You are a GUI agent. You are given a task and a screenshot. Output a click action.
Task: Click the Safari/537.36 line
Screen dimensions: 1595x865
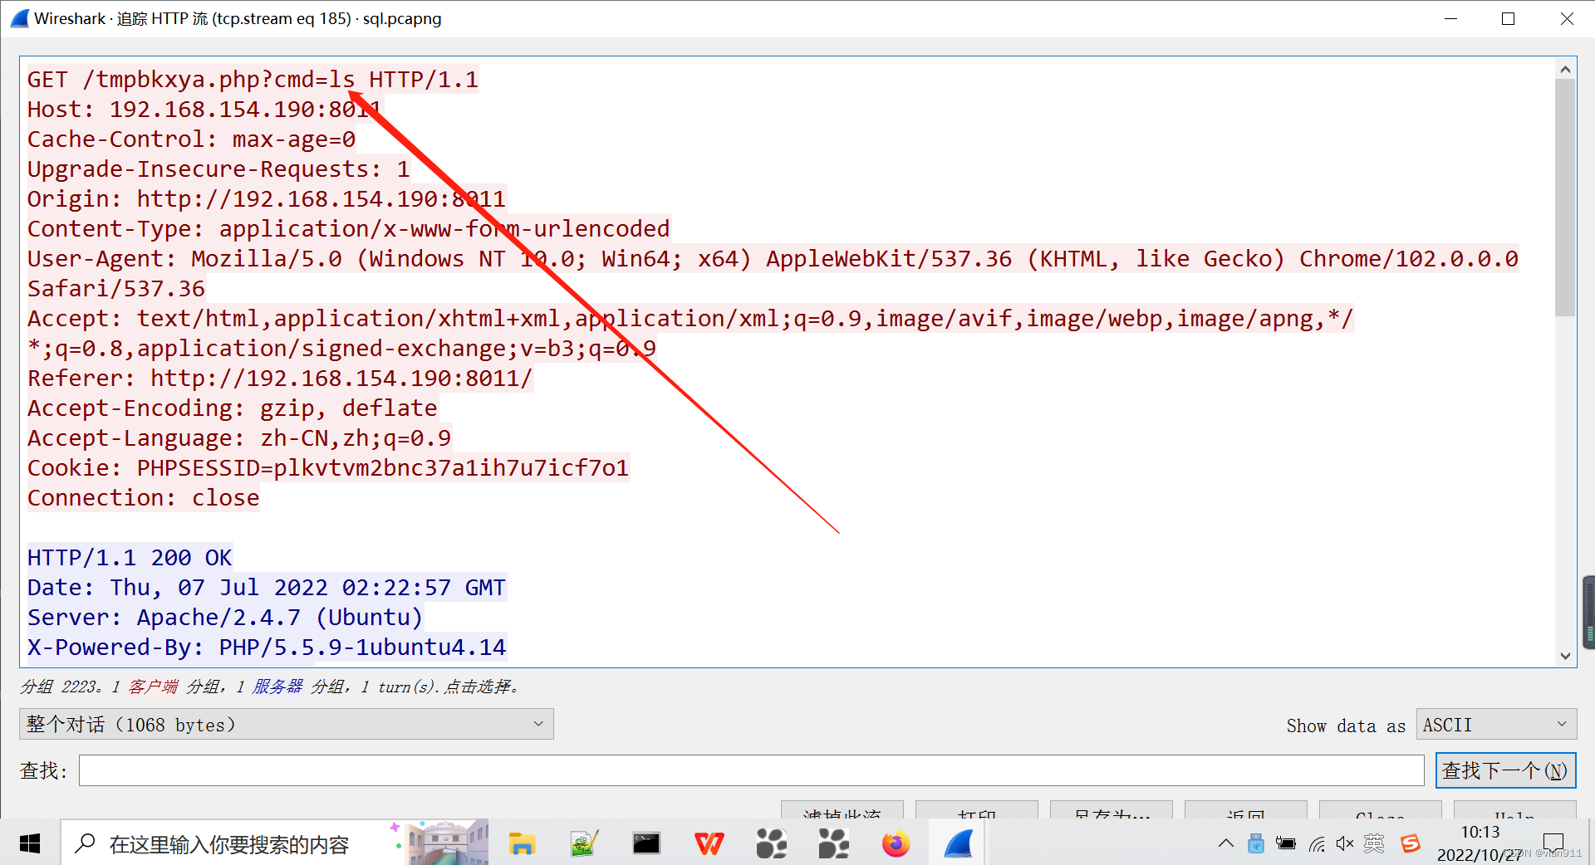[116, 289]
